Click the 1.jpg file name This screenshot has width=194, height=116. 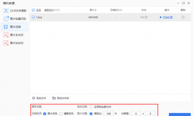[39, 17]
